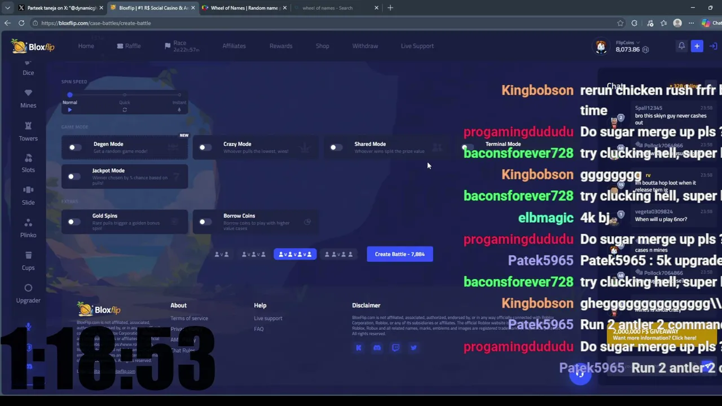Image resolution: width=722 pixels, height=406 pixels.
Task: Select 1v1v1 battle format
Action: (x=253, y=254)
